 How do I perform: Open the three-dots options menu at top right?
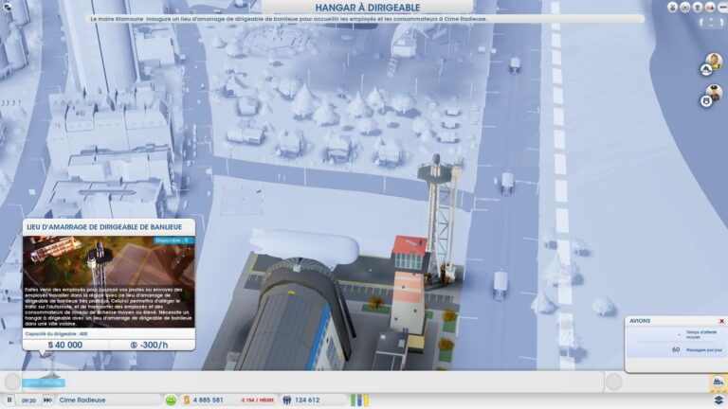[723, 8]
